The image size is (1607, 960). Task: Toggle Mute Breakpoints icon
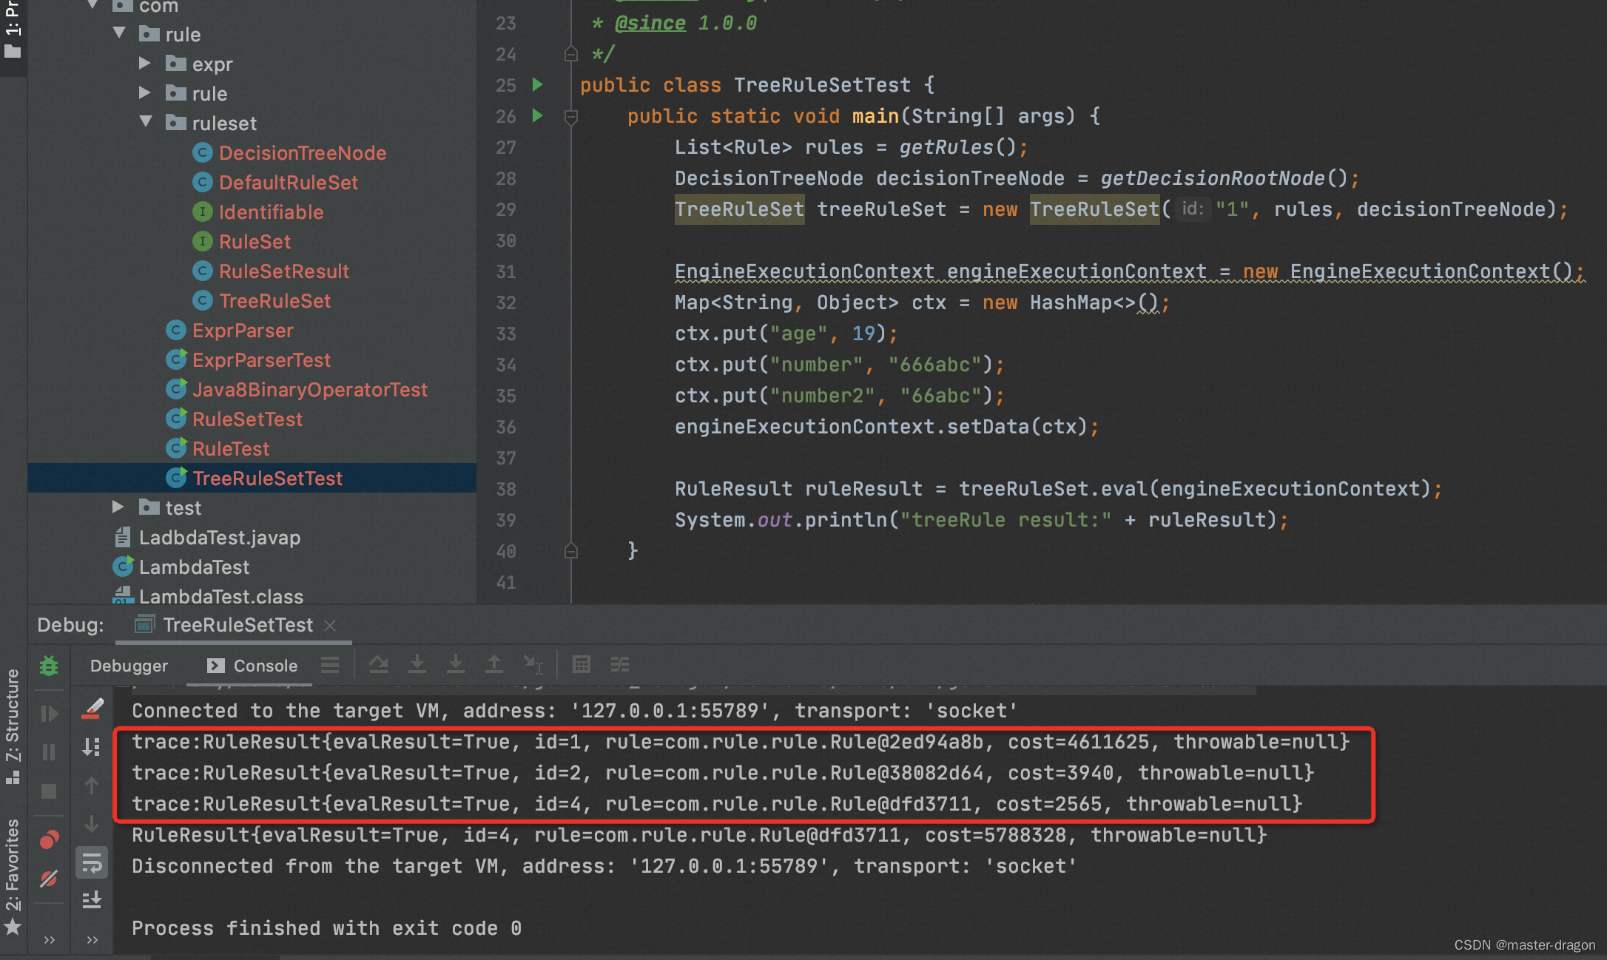tap(49, 879)
